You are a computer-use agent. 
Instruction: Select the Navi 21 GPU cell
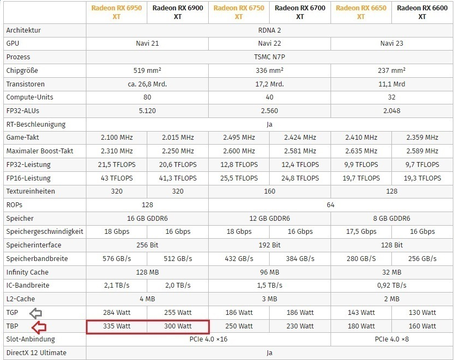(x=147, y=44)
